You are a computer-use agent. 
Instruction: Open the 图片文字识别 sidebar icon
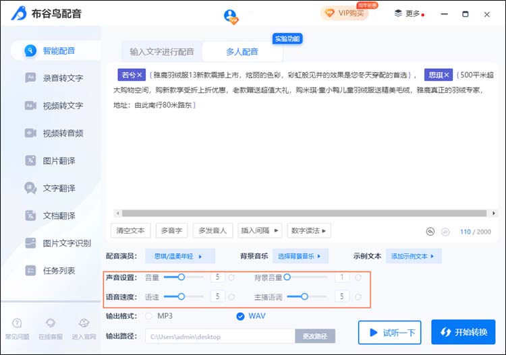[x=30, y=243]
